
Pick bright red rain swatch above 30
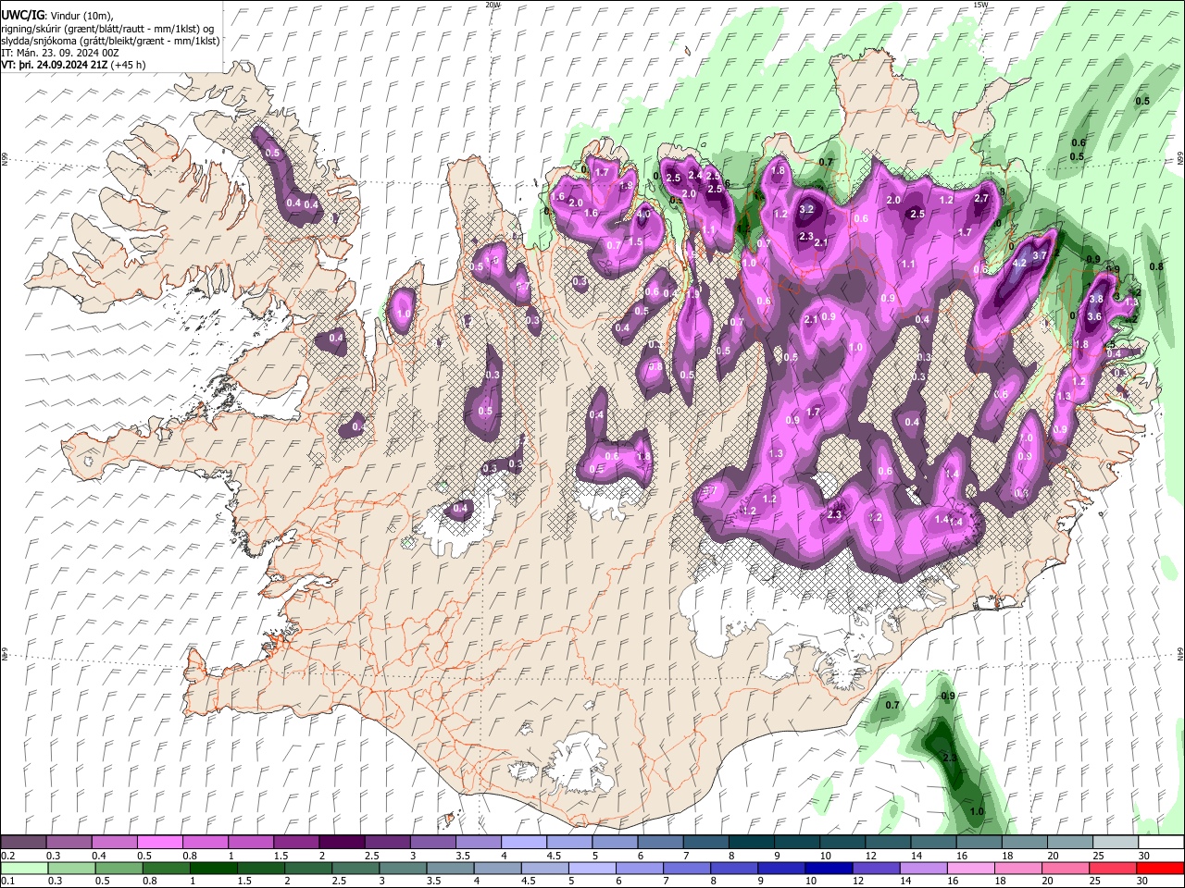click(x=1161, y=868)
